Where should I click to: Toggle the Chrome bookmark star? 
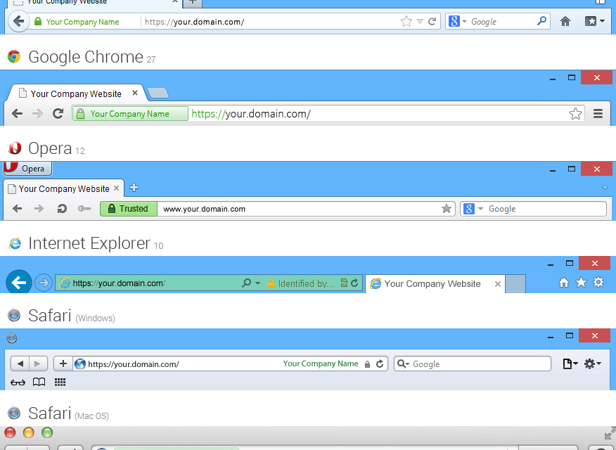(x=575, y=114)
